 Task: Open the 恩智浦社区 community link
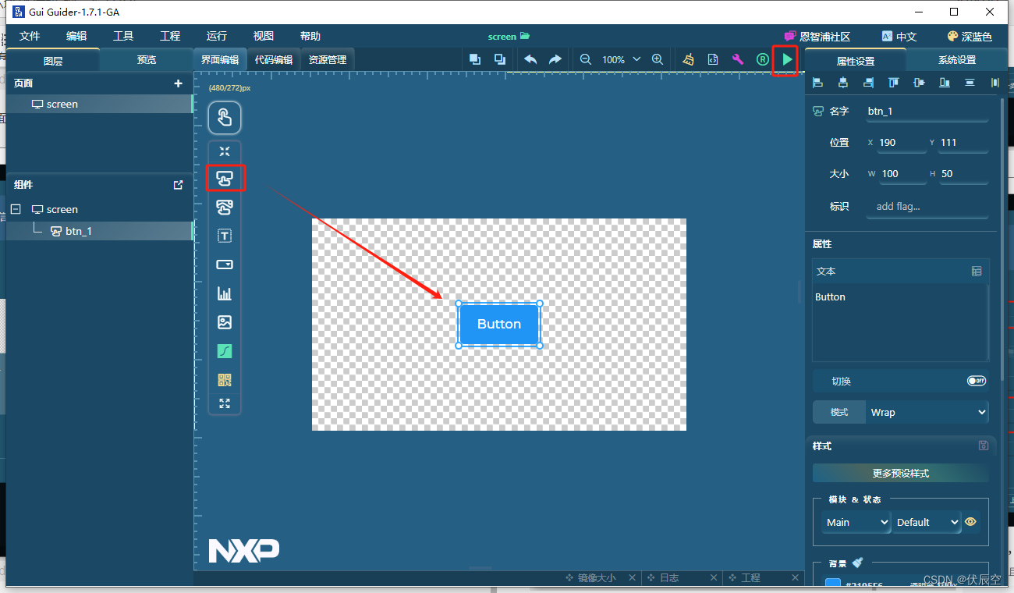coord(817,37)
